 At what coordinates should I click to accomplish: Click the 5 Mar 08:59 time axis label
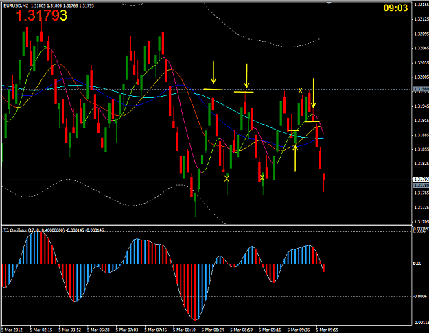(x=242, y=330)
